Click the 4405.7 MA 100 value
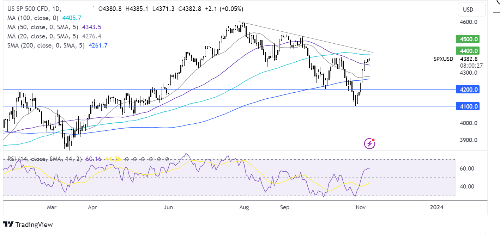This screenshot has width=500, height=234. [x=72, y=18]
